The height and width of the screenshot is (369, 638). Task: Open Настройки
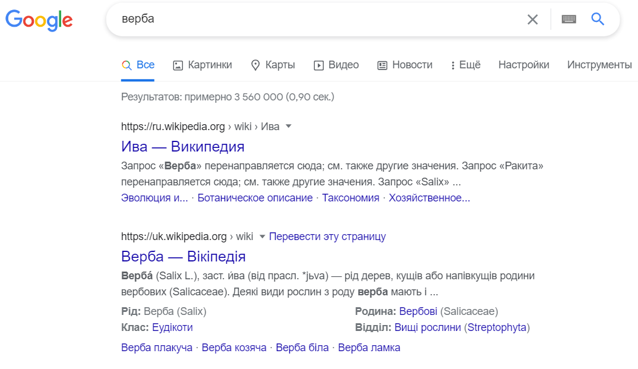524,65
